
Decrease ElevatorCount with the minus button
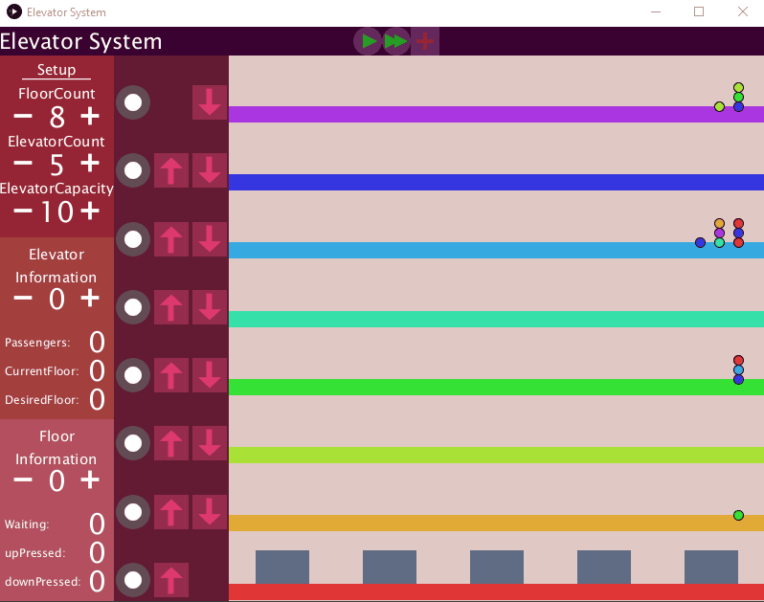pos(23,163)
